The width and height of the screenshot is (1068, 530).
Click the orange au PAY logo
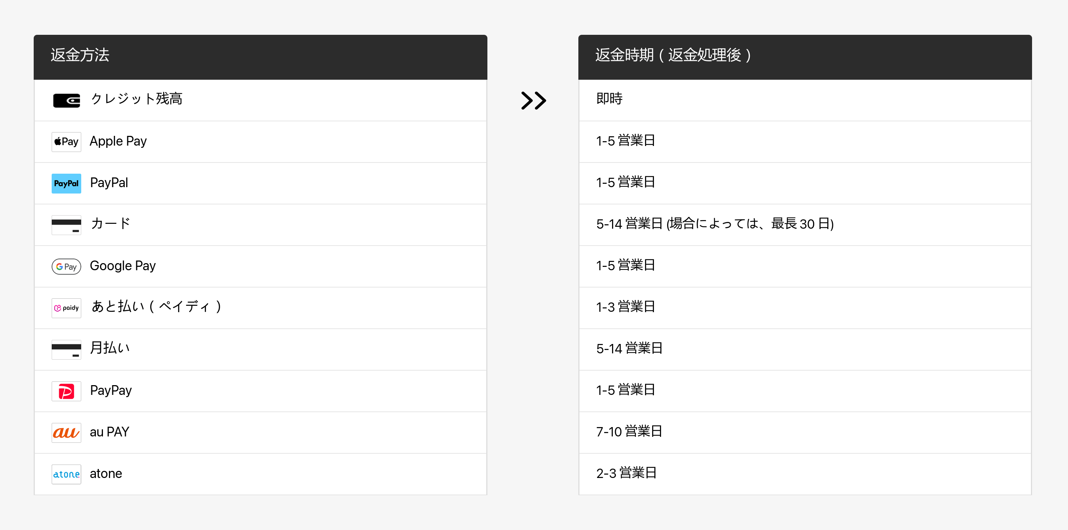point(66,432)
